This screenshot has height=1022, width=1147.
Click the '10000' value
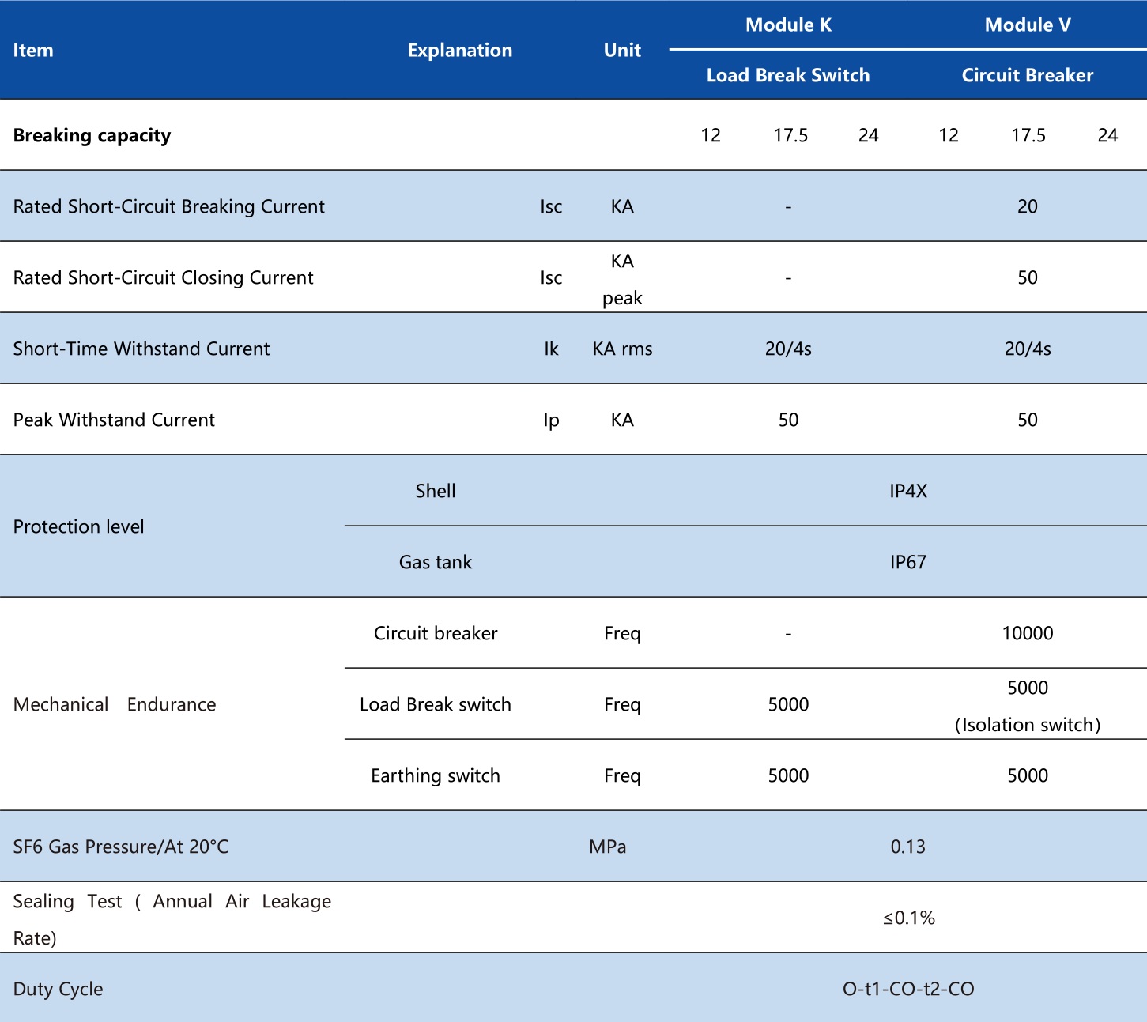1028,633
